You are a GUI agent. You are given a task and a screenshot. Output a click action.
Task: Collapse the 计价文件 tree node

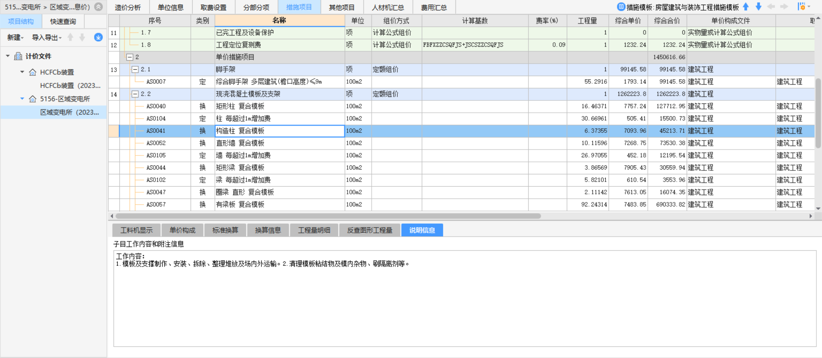pyautogui.click(x=8, y=56)
